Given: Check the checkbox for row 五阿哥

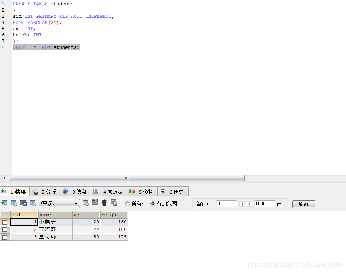Looking at the screenshot, I should [x=5, y=230].
